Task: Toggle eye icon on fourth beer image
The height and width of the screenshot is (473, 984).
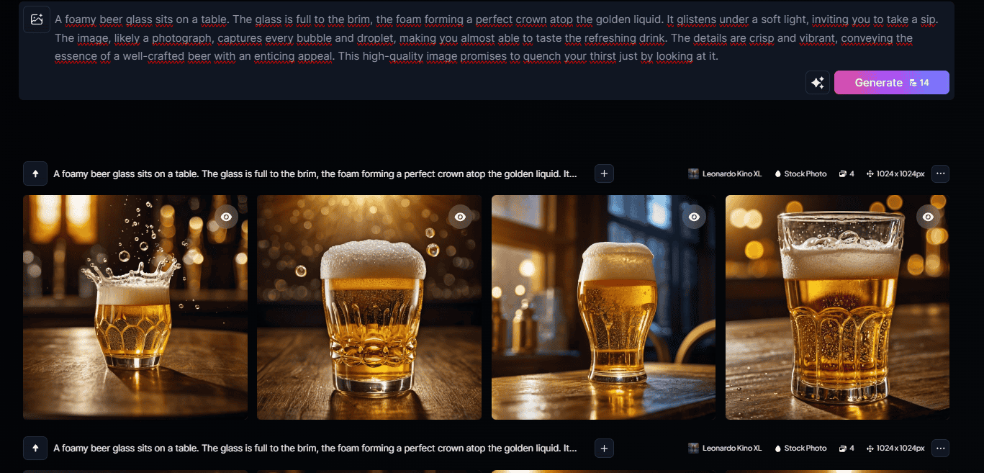Action: tap(929, 217)
